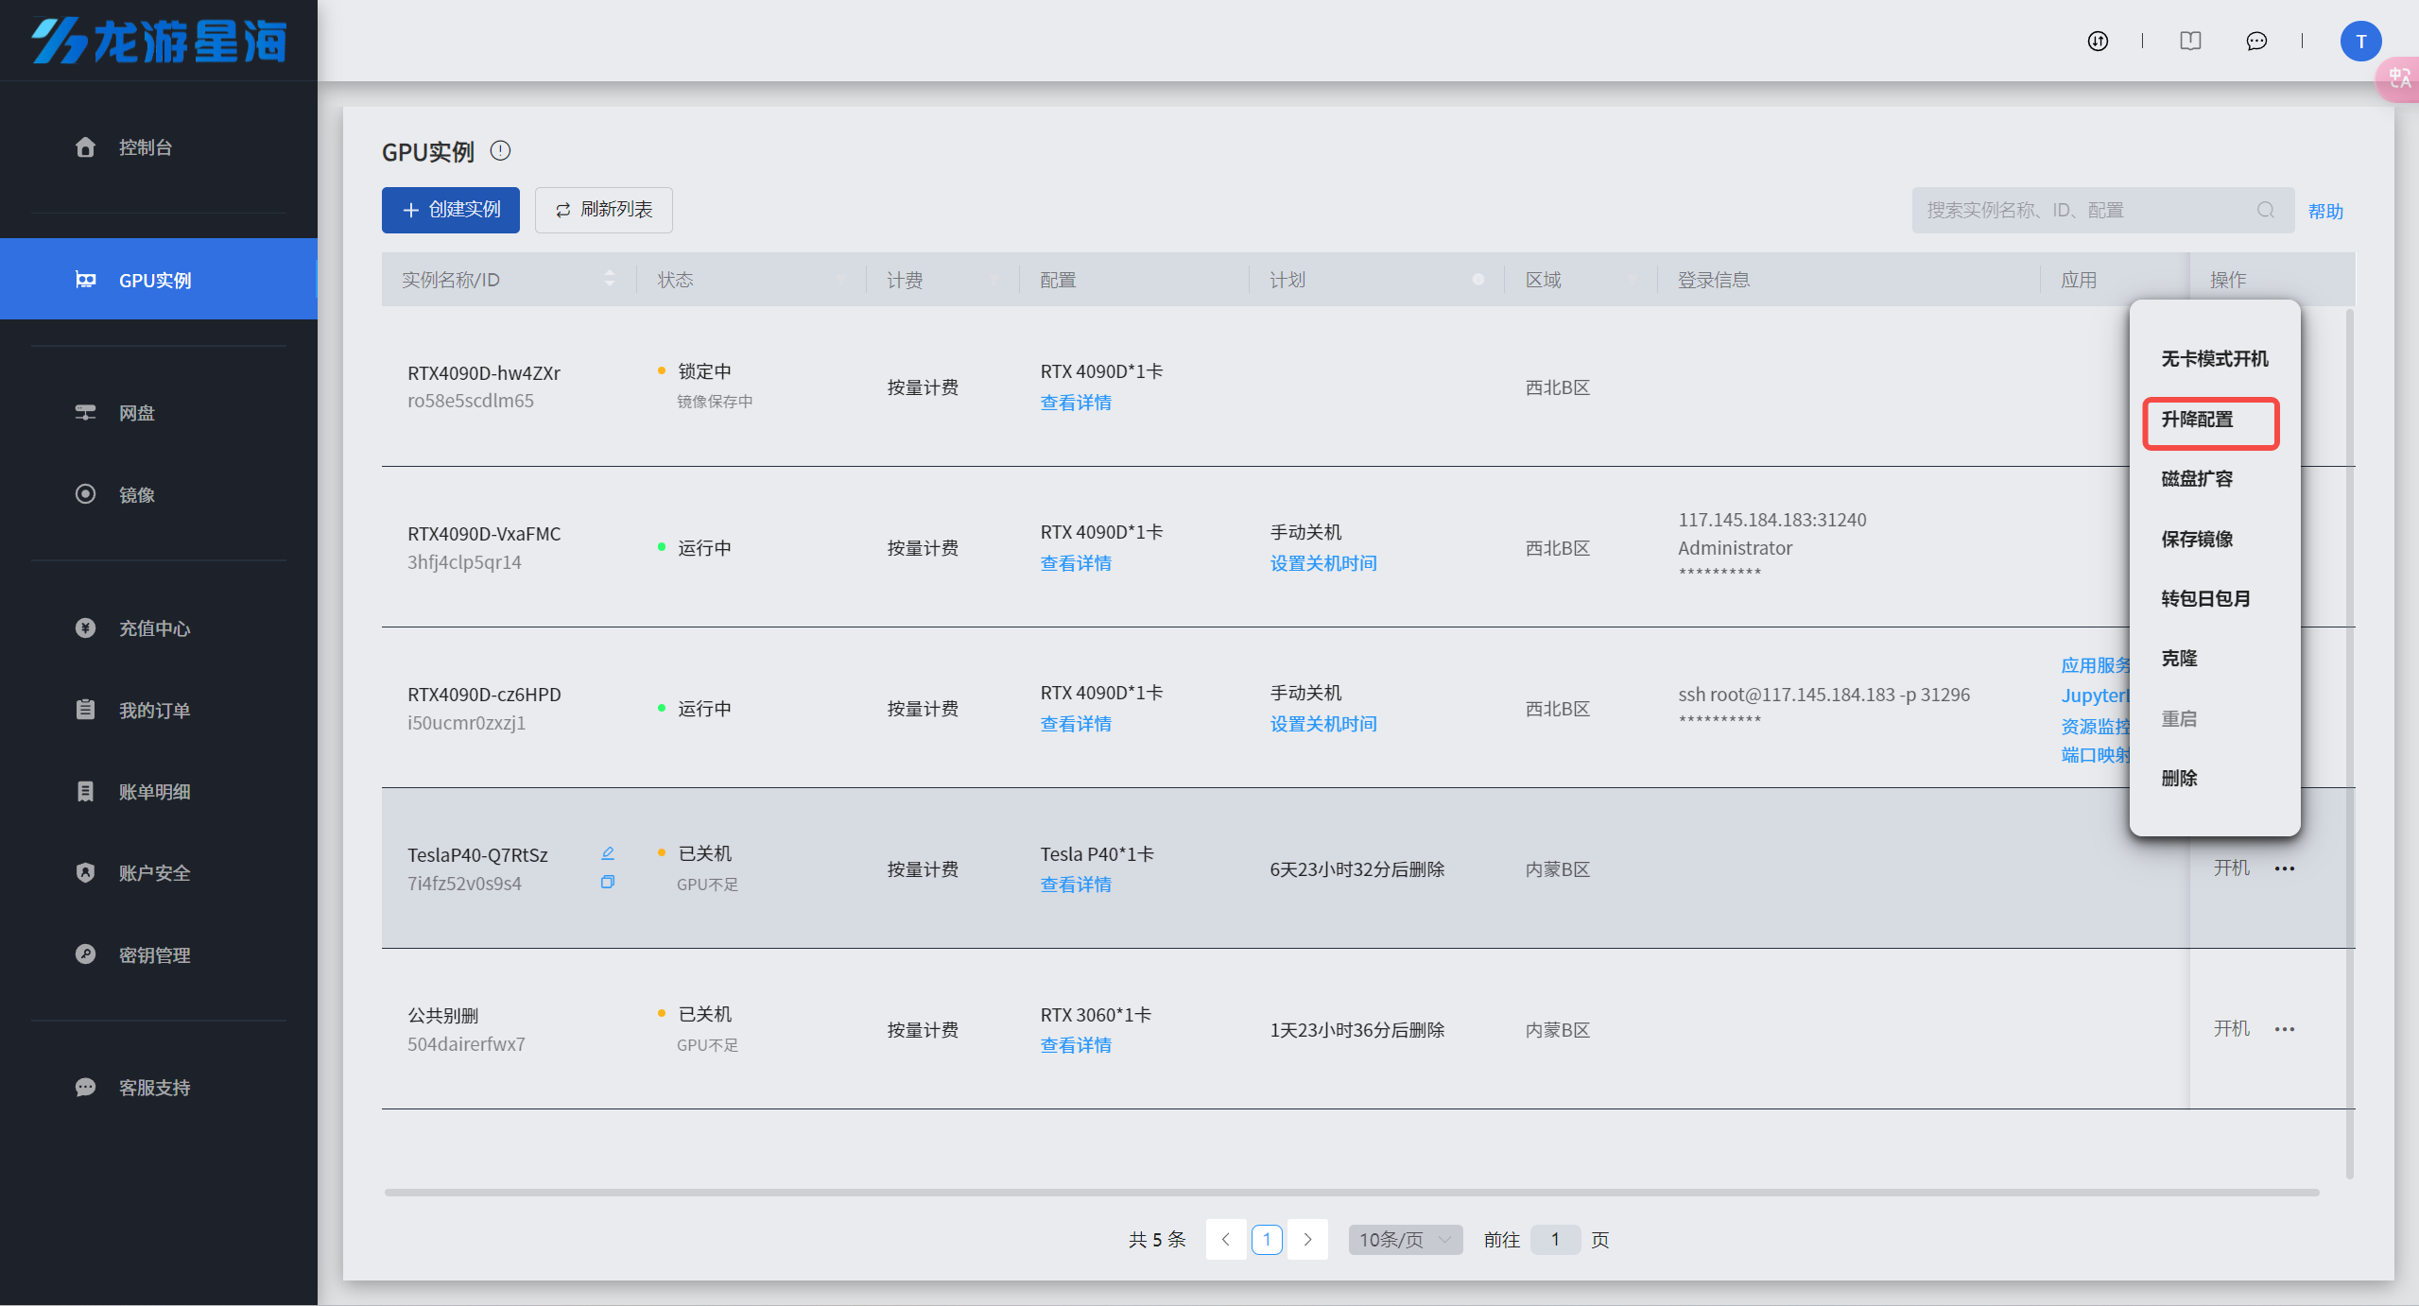Click the transfer icon in top header
The height and width of the screenshot is (1306, 2419).
[2098, 41]
